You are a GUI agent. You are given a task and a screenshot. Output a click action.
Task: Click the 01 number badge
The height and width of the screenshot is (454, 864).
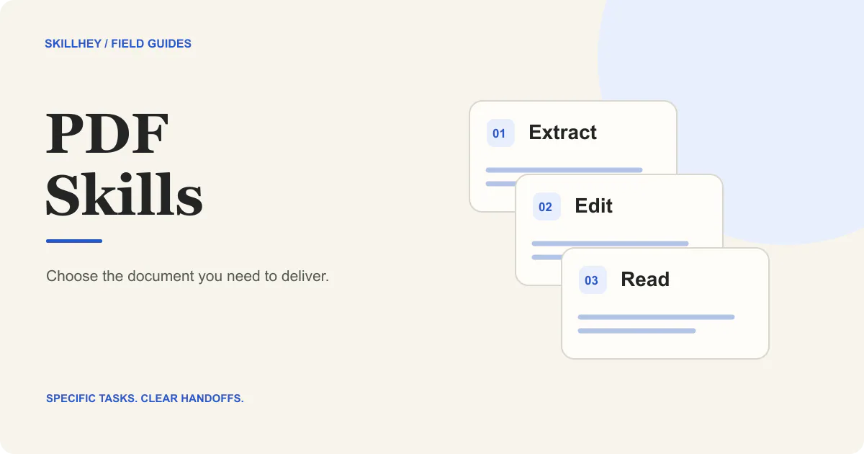(x=500, y=133)
